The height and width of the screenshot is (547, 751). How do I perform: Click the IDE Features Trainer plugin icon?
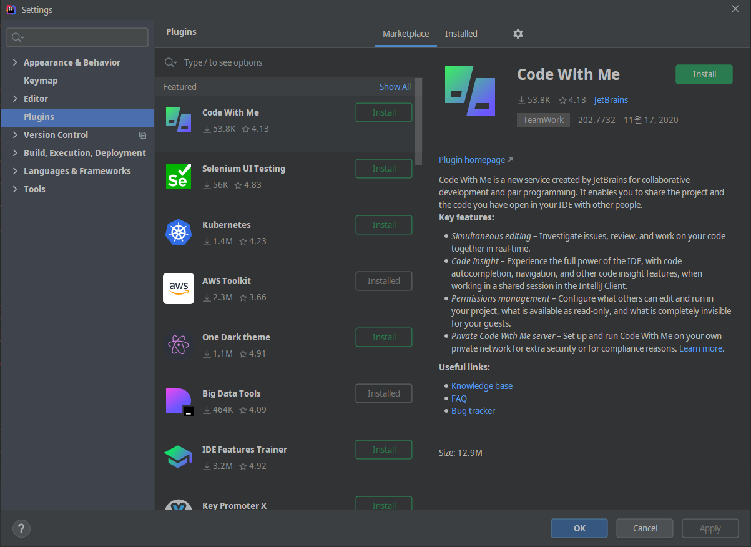point(179,457)
